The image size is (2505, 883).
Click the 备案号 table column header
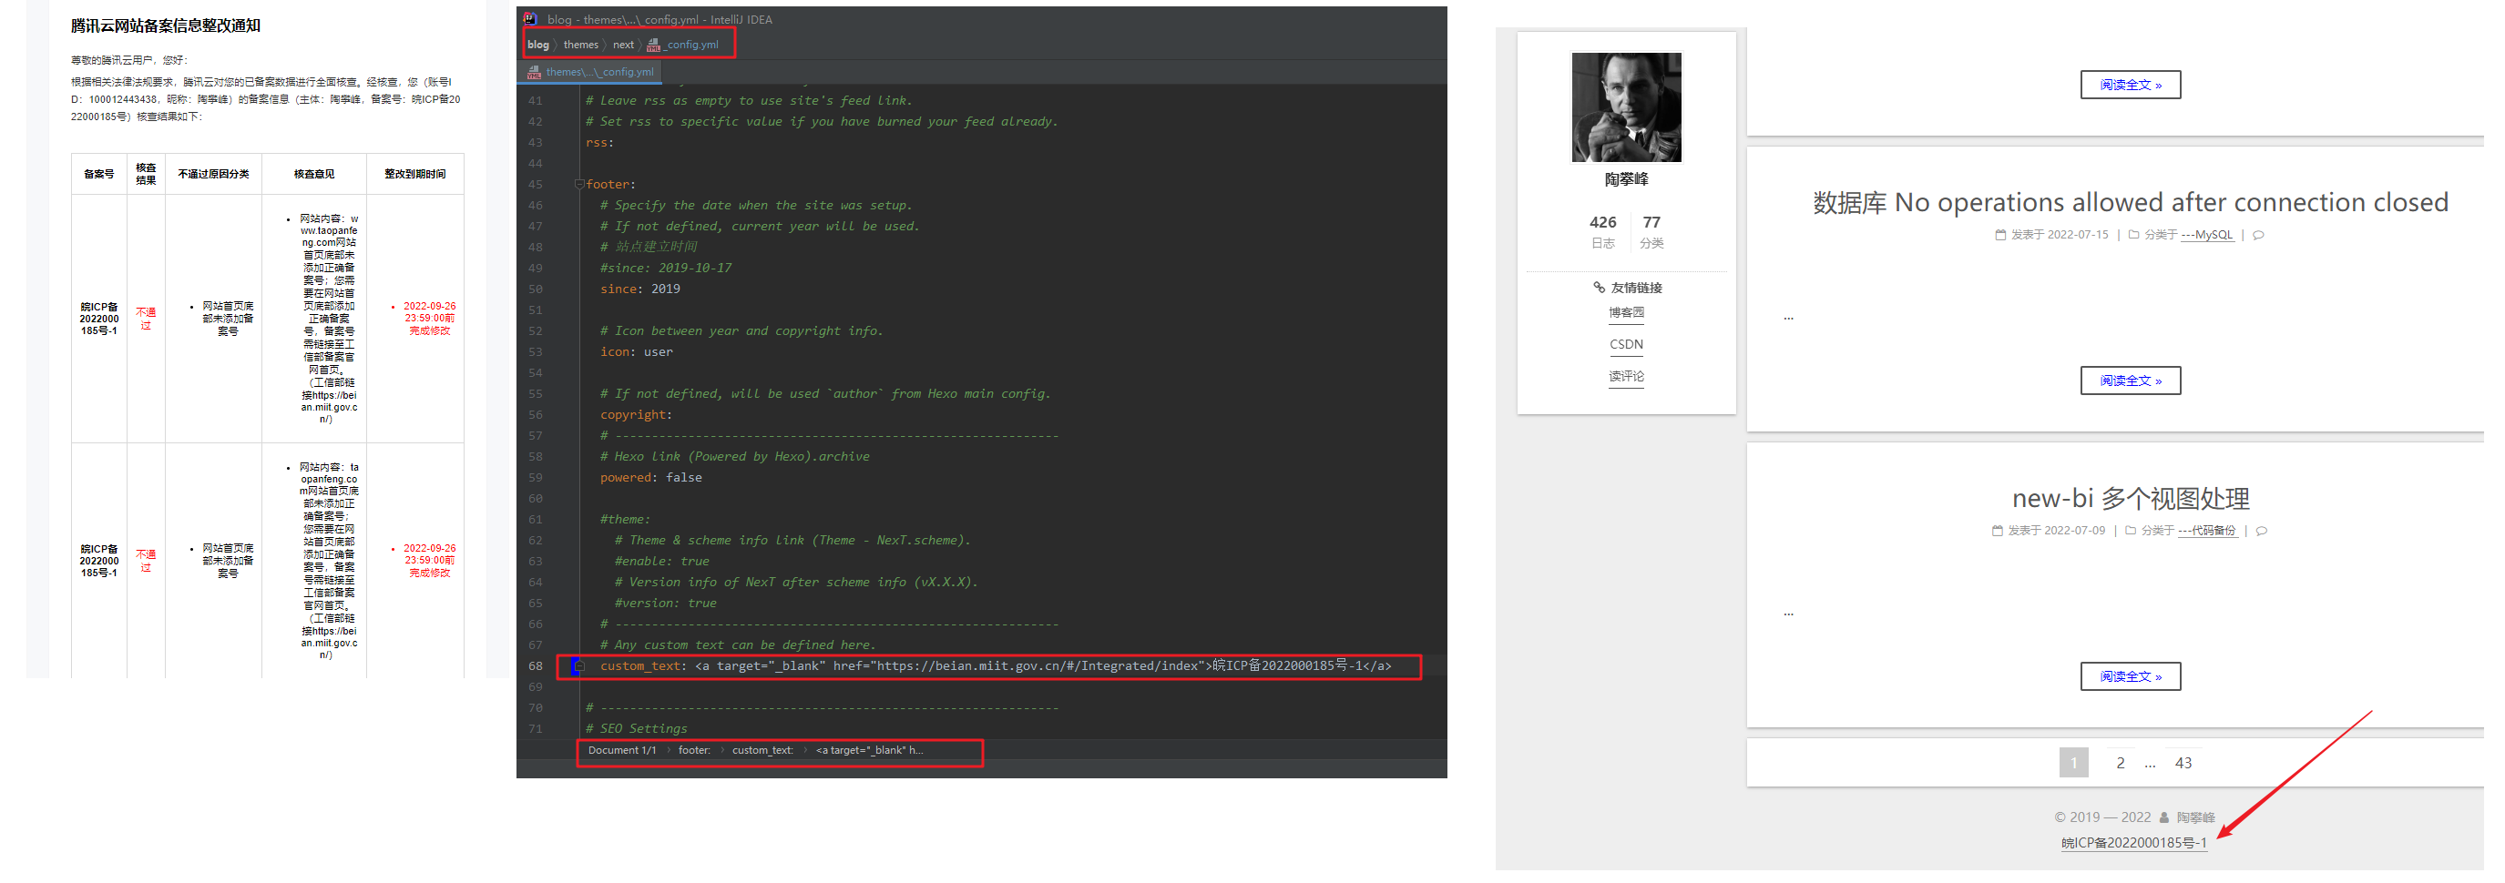(x=99, y=176)
